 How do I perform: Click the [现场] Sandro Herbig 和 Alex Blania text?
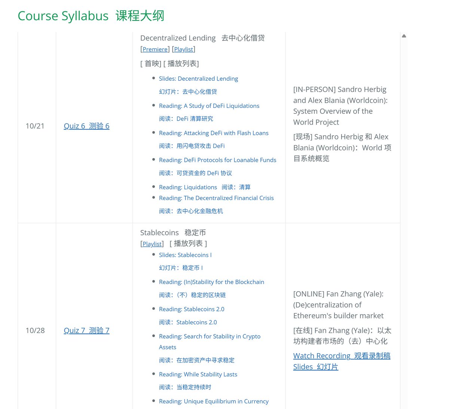point(342,148)
